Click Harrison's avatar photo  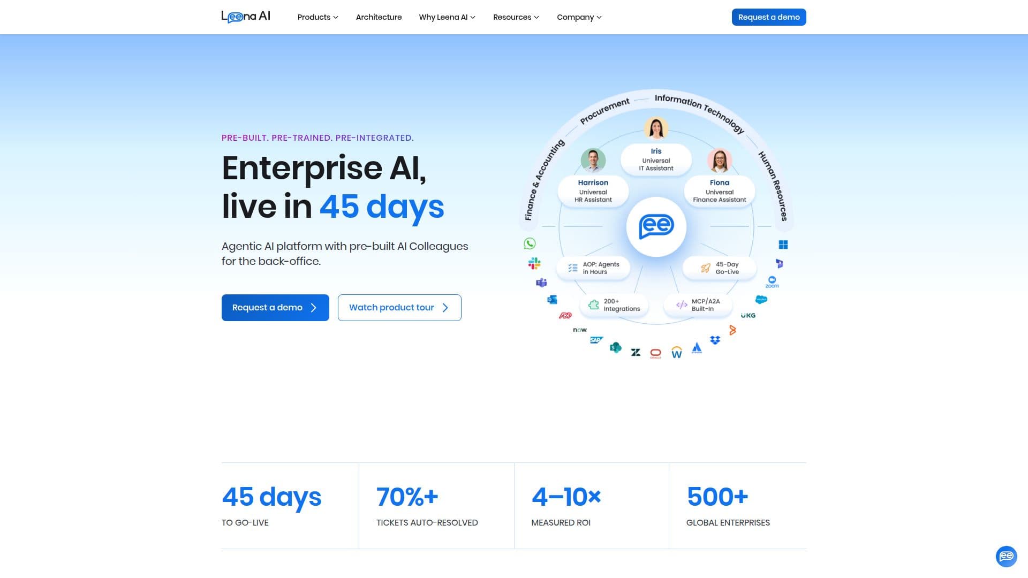[593, 160]
